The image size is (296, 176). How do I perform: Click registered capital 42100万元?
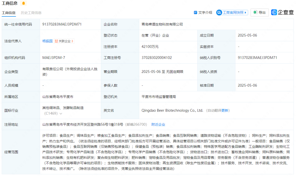pos(150,47)
